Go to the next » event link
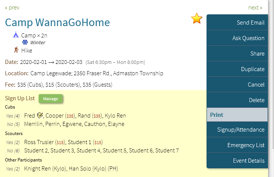 255,8
